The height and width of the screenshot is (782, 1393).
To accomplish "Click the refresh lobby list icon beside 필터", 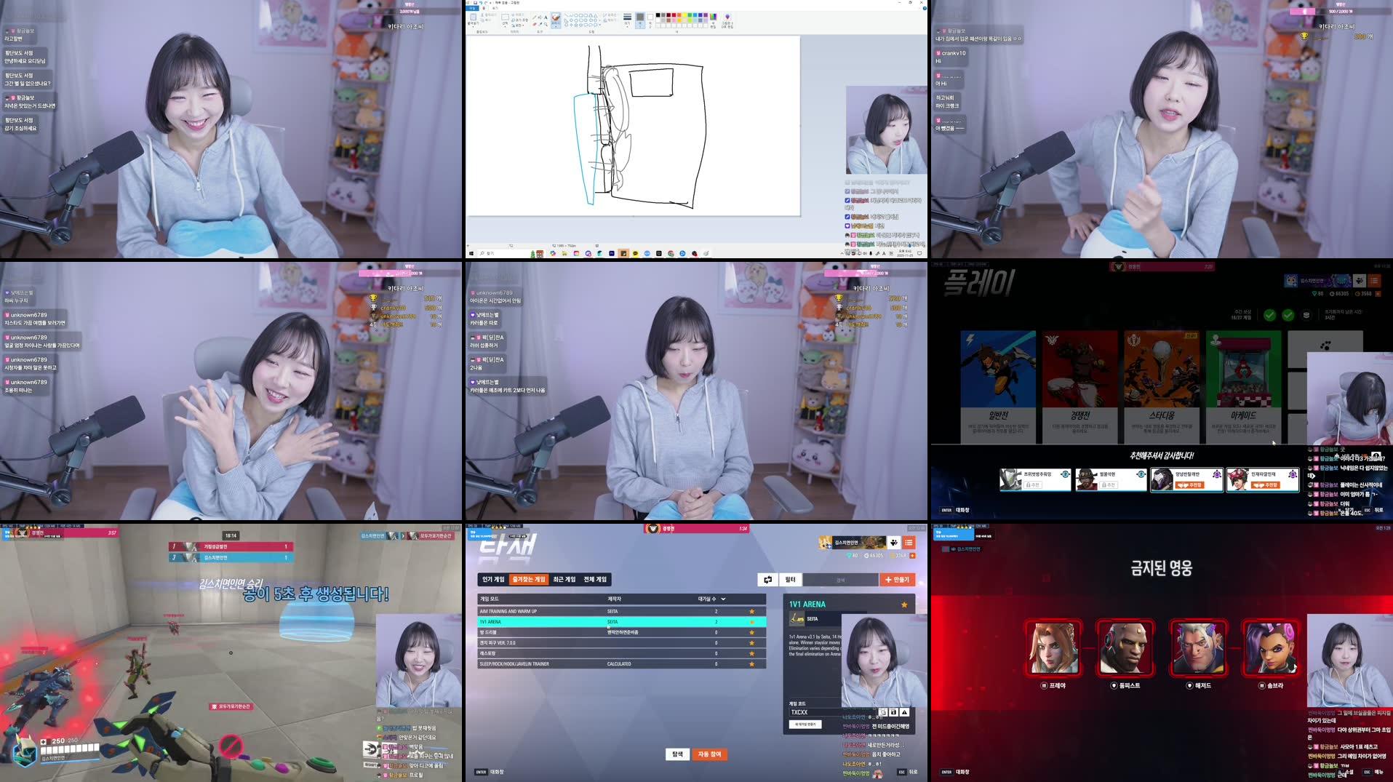I will (x=767, y=580).
